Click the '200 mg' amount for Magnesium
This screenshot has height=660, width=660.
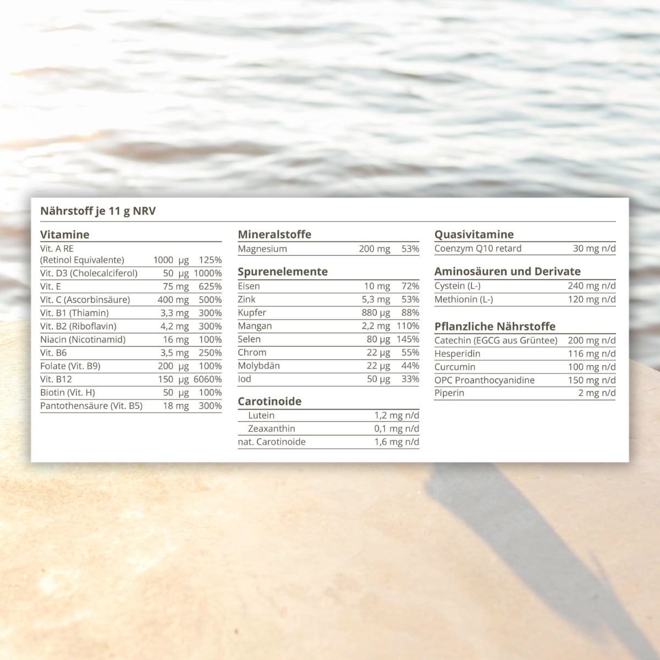point(375,249)
